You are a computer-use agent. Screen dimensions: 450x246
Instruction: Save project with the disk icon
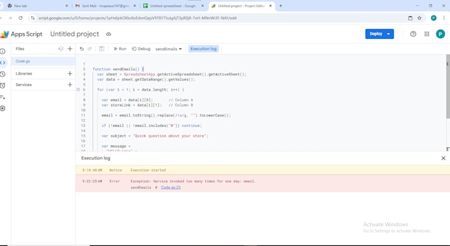(102, 49)
